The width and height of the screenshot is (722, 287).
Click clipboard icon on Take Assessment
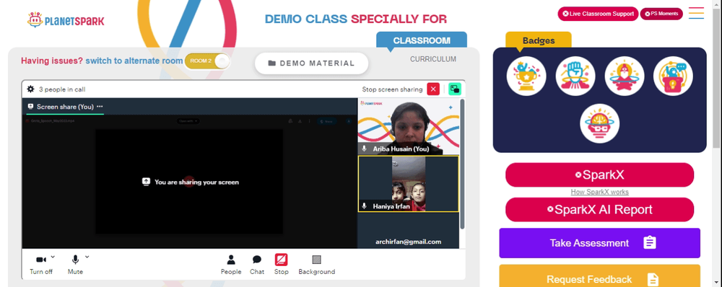[649, 242]
